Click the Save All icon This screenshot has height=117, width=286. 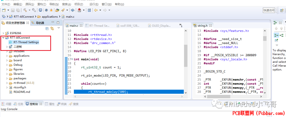pos(18,10)
